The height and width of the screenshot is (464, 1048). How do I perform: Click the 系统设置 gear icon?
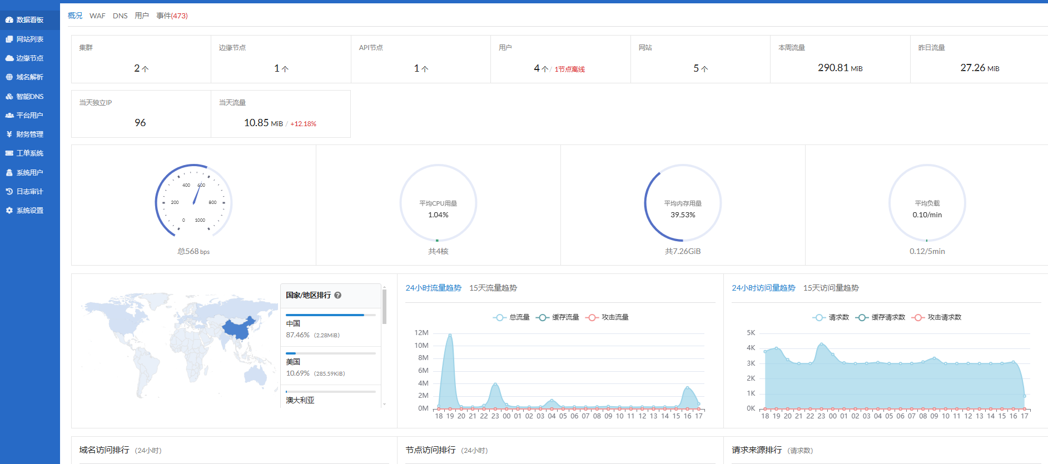pos(9,211)
